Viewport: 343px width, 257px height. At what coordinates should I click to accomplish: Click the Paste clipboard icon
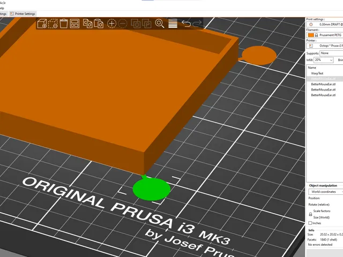99,24
